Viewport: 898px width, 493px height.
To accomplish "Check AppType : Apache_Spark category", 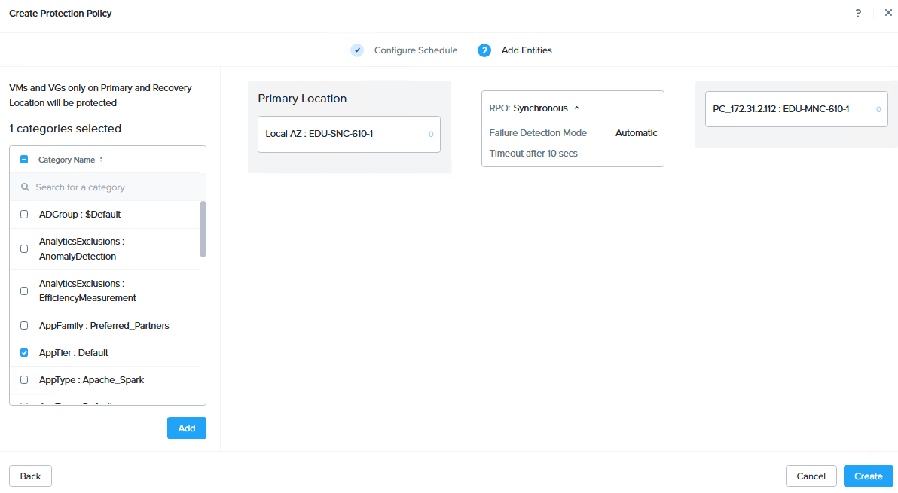I will click(24, 380).
